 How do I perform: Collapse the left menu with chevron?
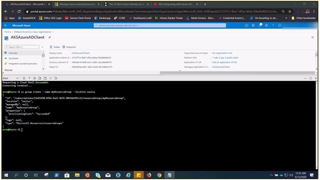(x=42, y=47)
